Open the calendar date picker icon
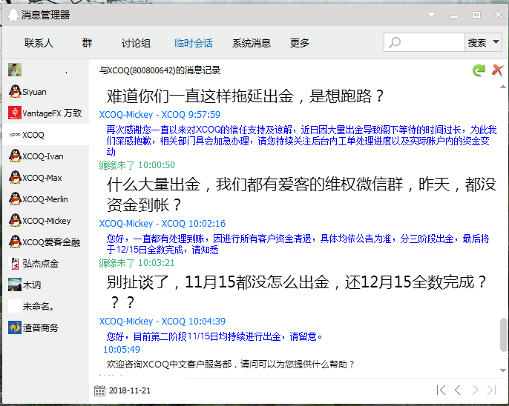Screen dimensions: 509x406 pos(100,390)
